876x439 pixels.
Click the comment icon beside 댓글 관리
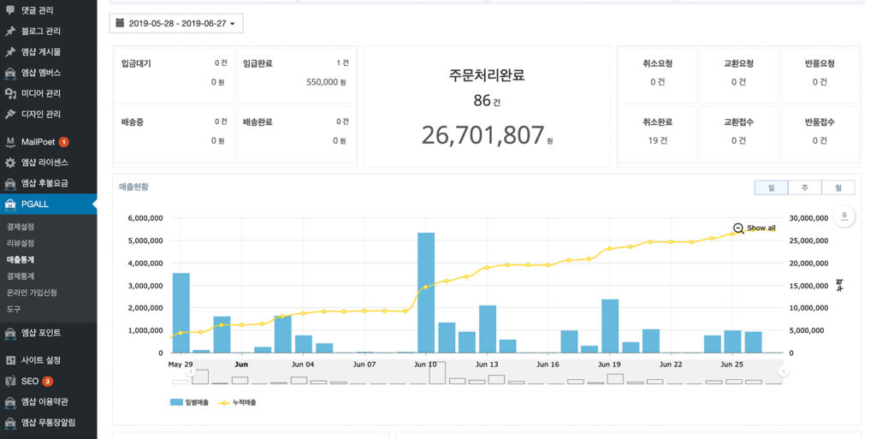pos(10,10)
